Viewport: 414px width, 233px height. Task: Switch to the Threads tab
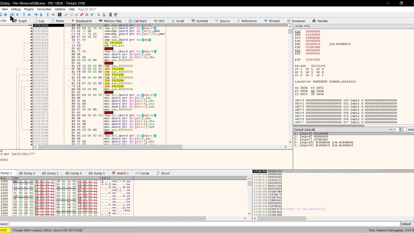click(272, 21)
